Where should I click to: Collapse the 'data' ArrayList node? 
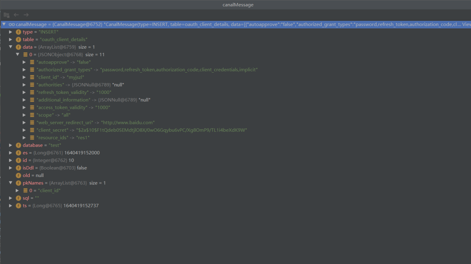coord(10,47)
